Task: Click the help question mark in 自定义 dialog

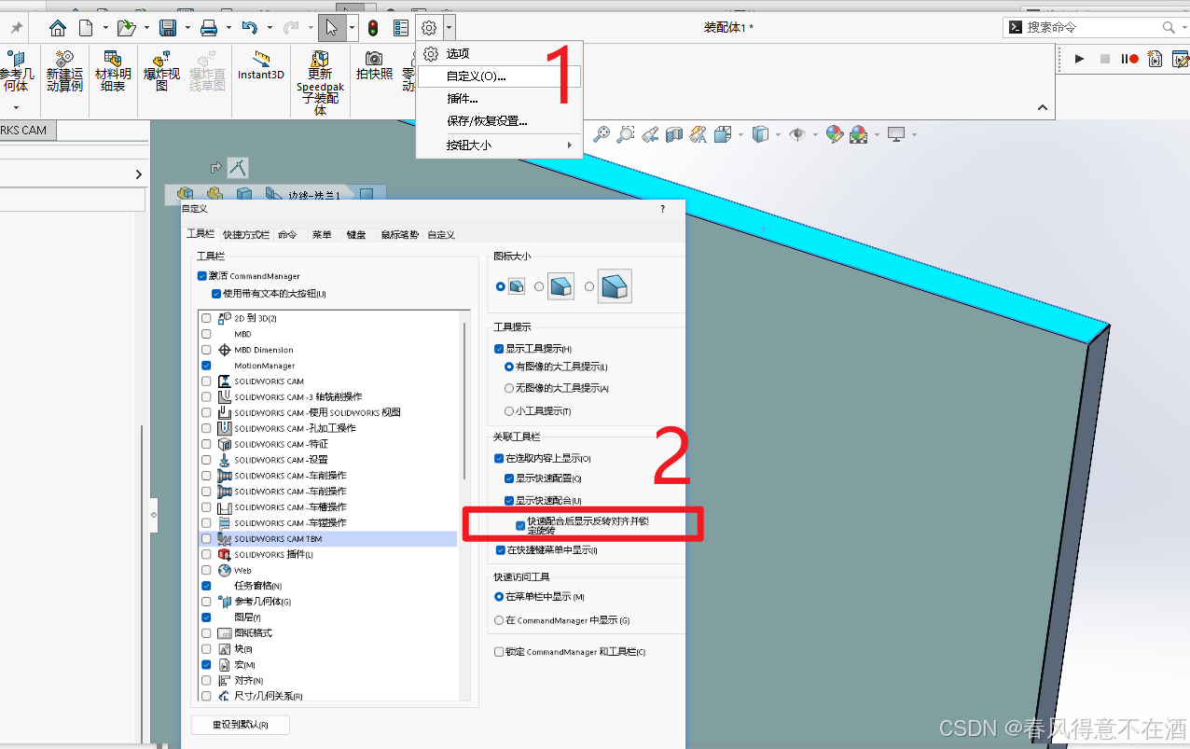Action: click(x=663, y=209)
